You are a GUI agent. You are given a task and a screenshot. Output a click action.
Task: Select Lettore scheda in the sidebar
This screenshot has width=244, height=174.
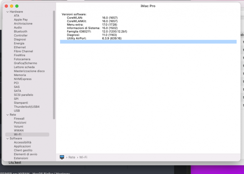[x=24, y=67]
